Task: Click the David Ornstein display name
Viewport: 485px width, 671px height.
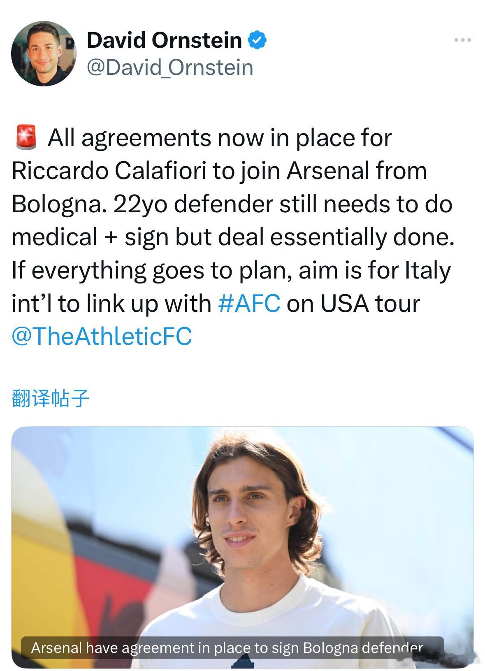Action: pyautogui.click(x=164, y=40)
